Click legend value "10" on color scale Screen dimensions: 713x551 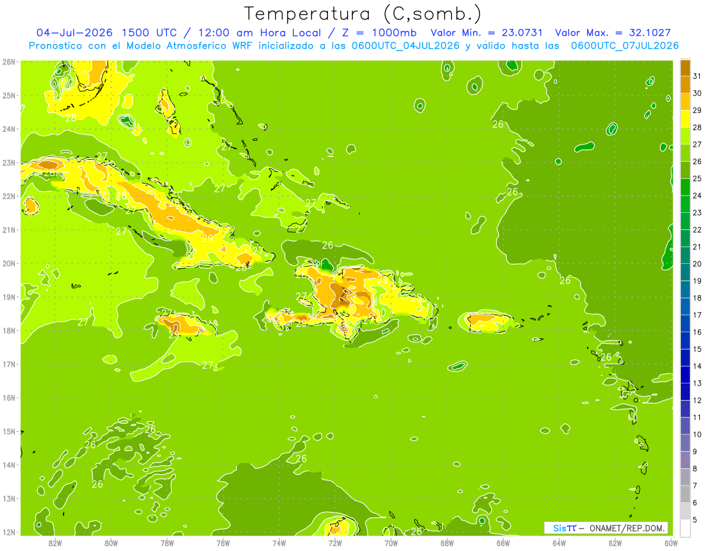tap(697, 435)
